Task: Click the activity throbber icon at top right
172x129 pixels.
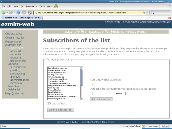Action: click(x=170, y=6)
